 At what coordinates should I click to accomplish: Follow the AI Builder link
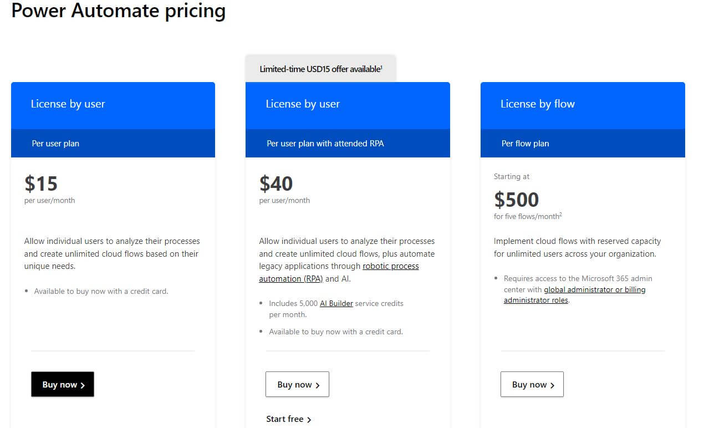tap(336, 303)
